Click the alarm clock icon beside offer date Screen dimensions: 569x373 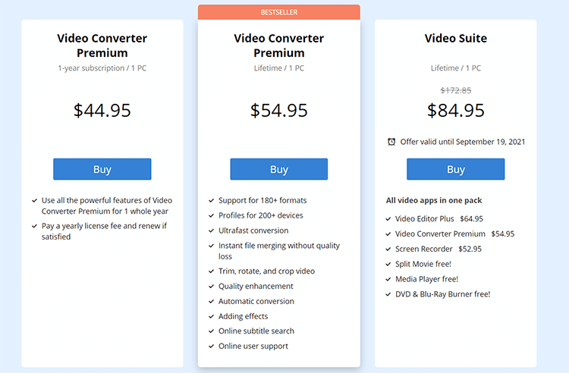click(x=391, y=142)
